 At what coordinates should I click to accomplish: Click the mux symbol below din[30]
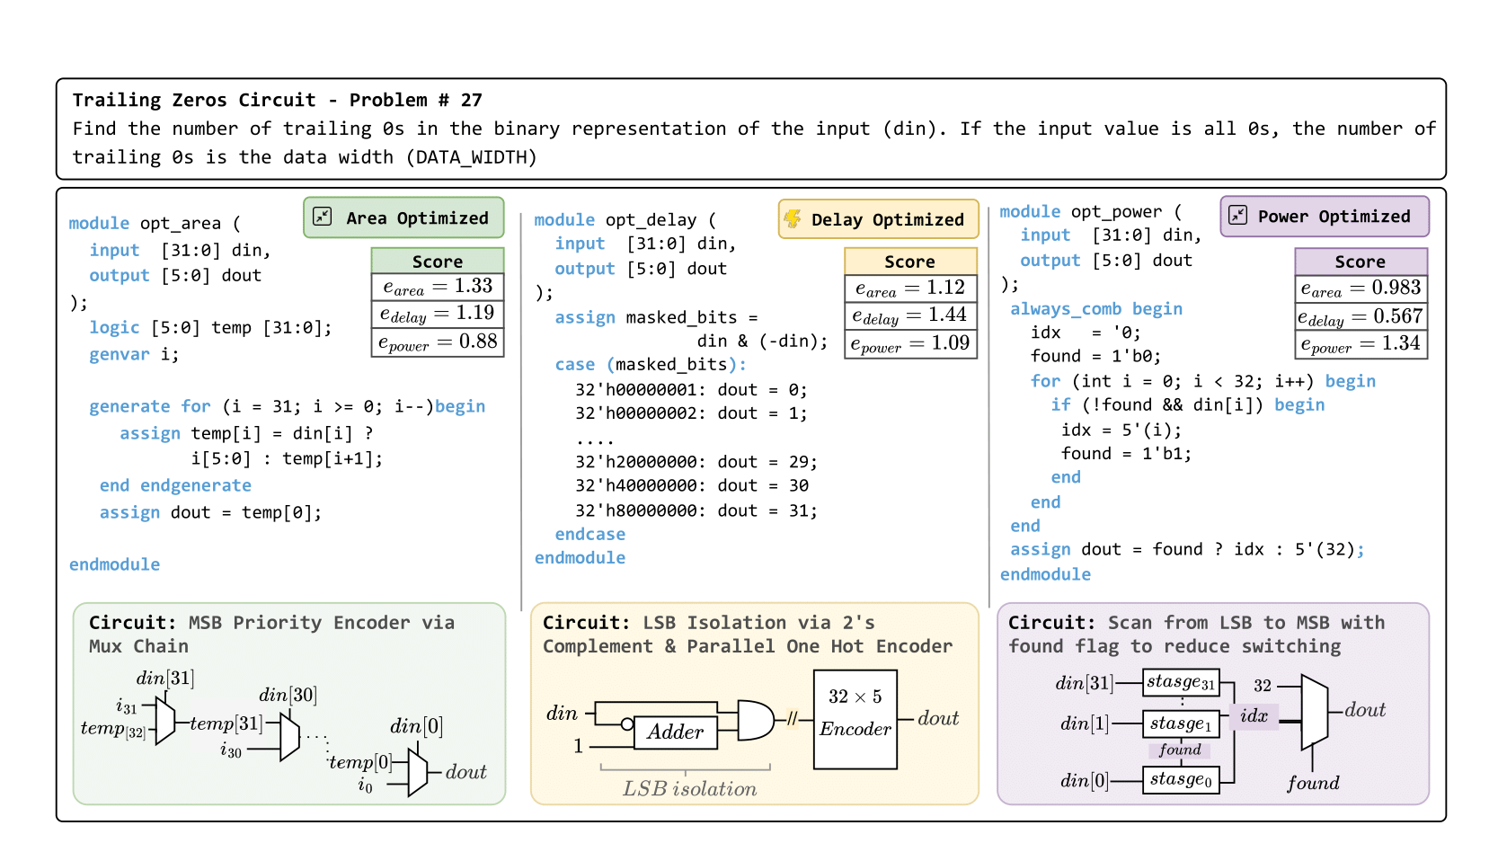point(289,737)
